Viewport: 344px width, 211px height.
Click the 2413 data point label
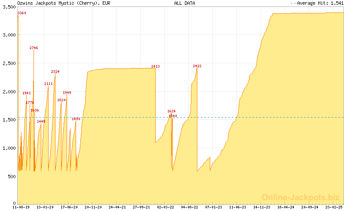point(155,67)
